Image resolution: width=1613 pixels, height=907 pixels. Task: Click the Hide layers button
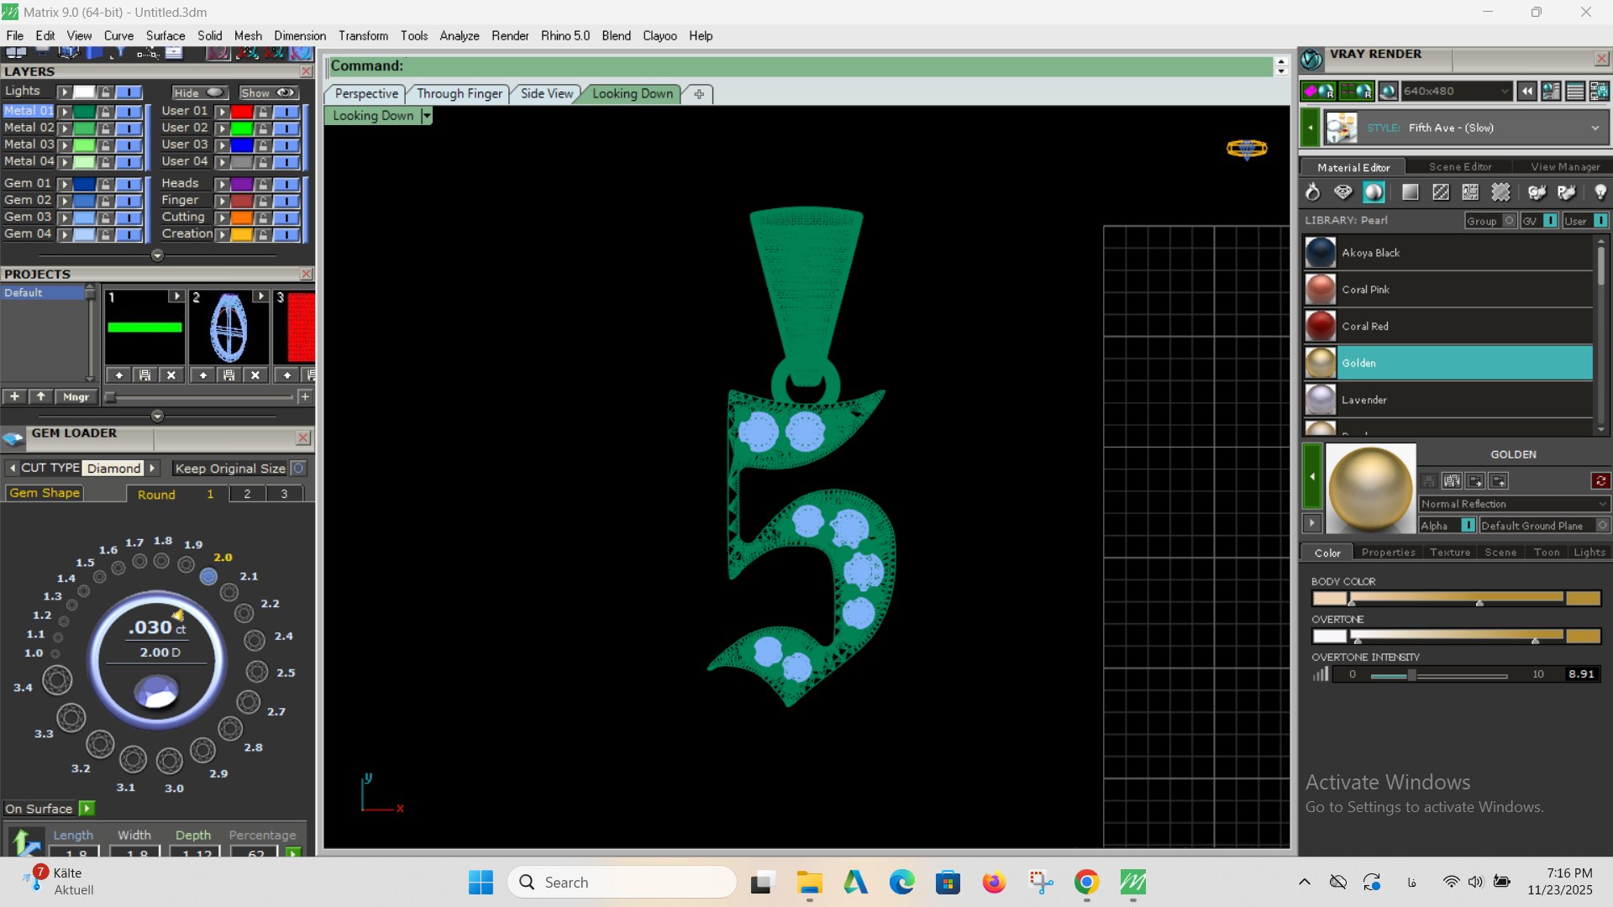[199, 92]
